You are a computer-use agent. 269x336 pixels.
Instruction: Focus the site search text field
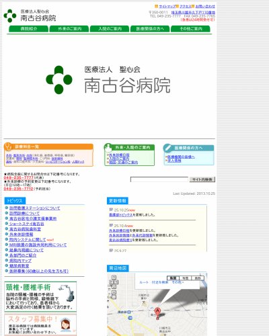(x=159, y=179)
